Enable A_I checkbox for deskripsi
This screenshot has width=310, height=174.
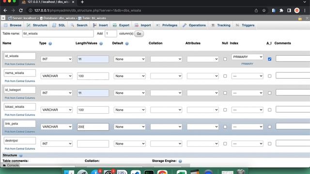(269, 144)
